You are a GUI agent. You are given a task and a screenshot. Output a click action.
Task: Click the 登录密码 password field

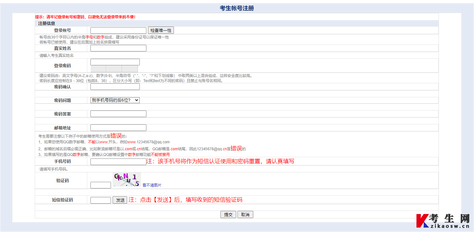coord(115,62)
